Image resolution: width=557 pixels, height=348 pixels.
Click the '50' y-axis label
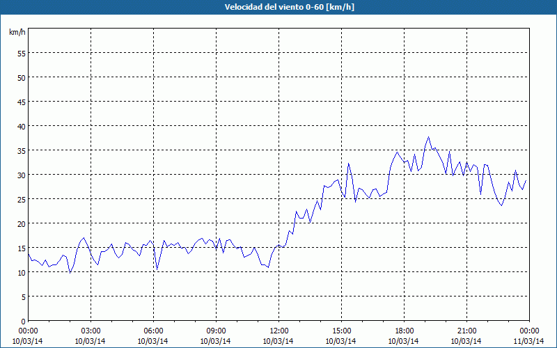click(22, 77)
